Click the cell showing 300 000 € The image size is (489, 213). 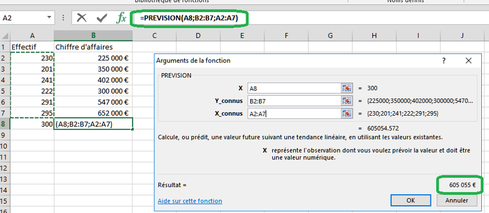point(93,91)
